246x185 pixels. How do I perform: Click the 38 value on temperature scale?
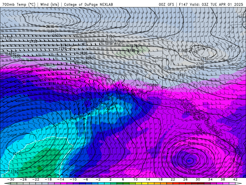(223, 179)
